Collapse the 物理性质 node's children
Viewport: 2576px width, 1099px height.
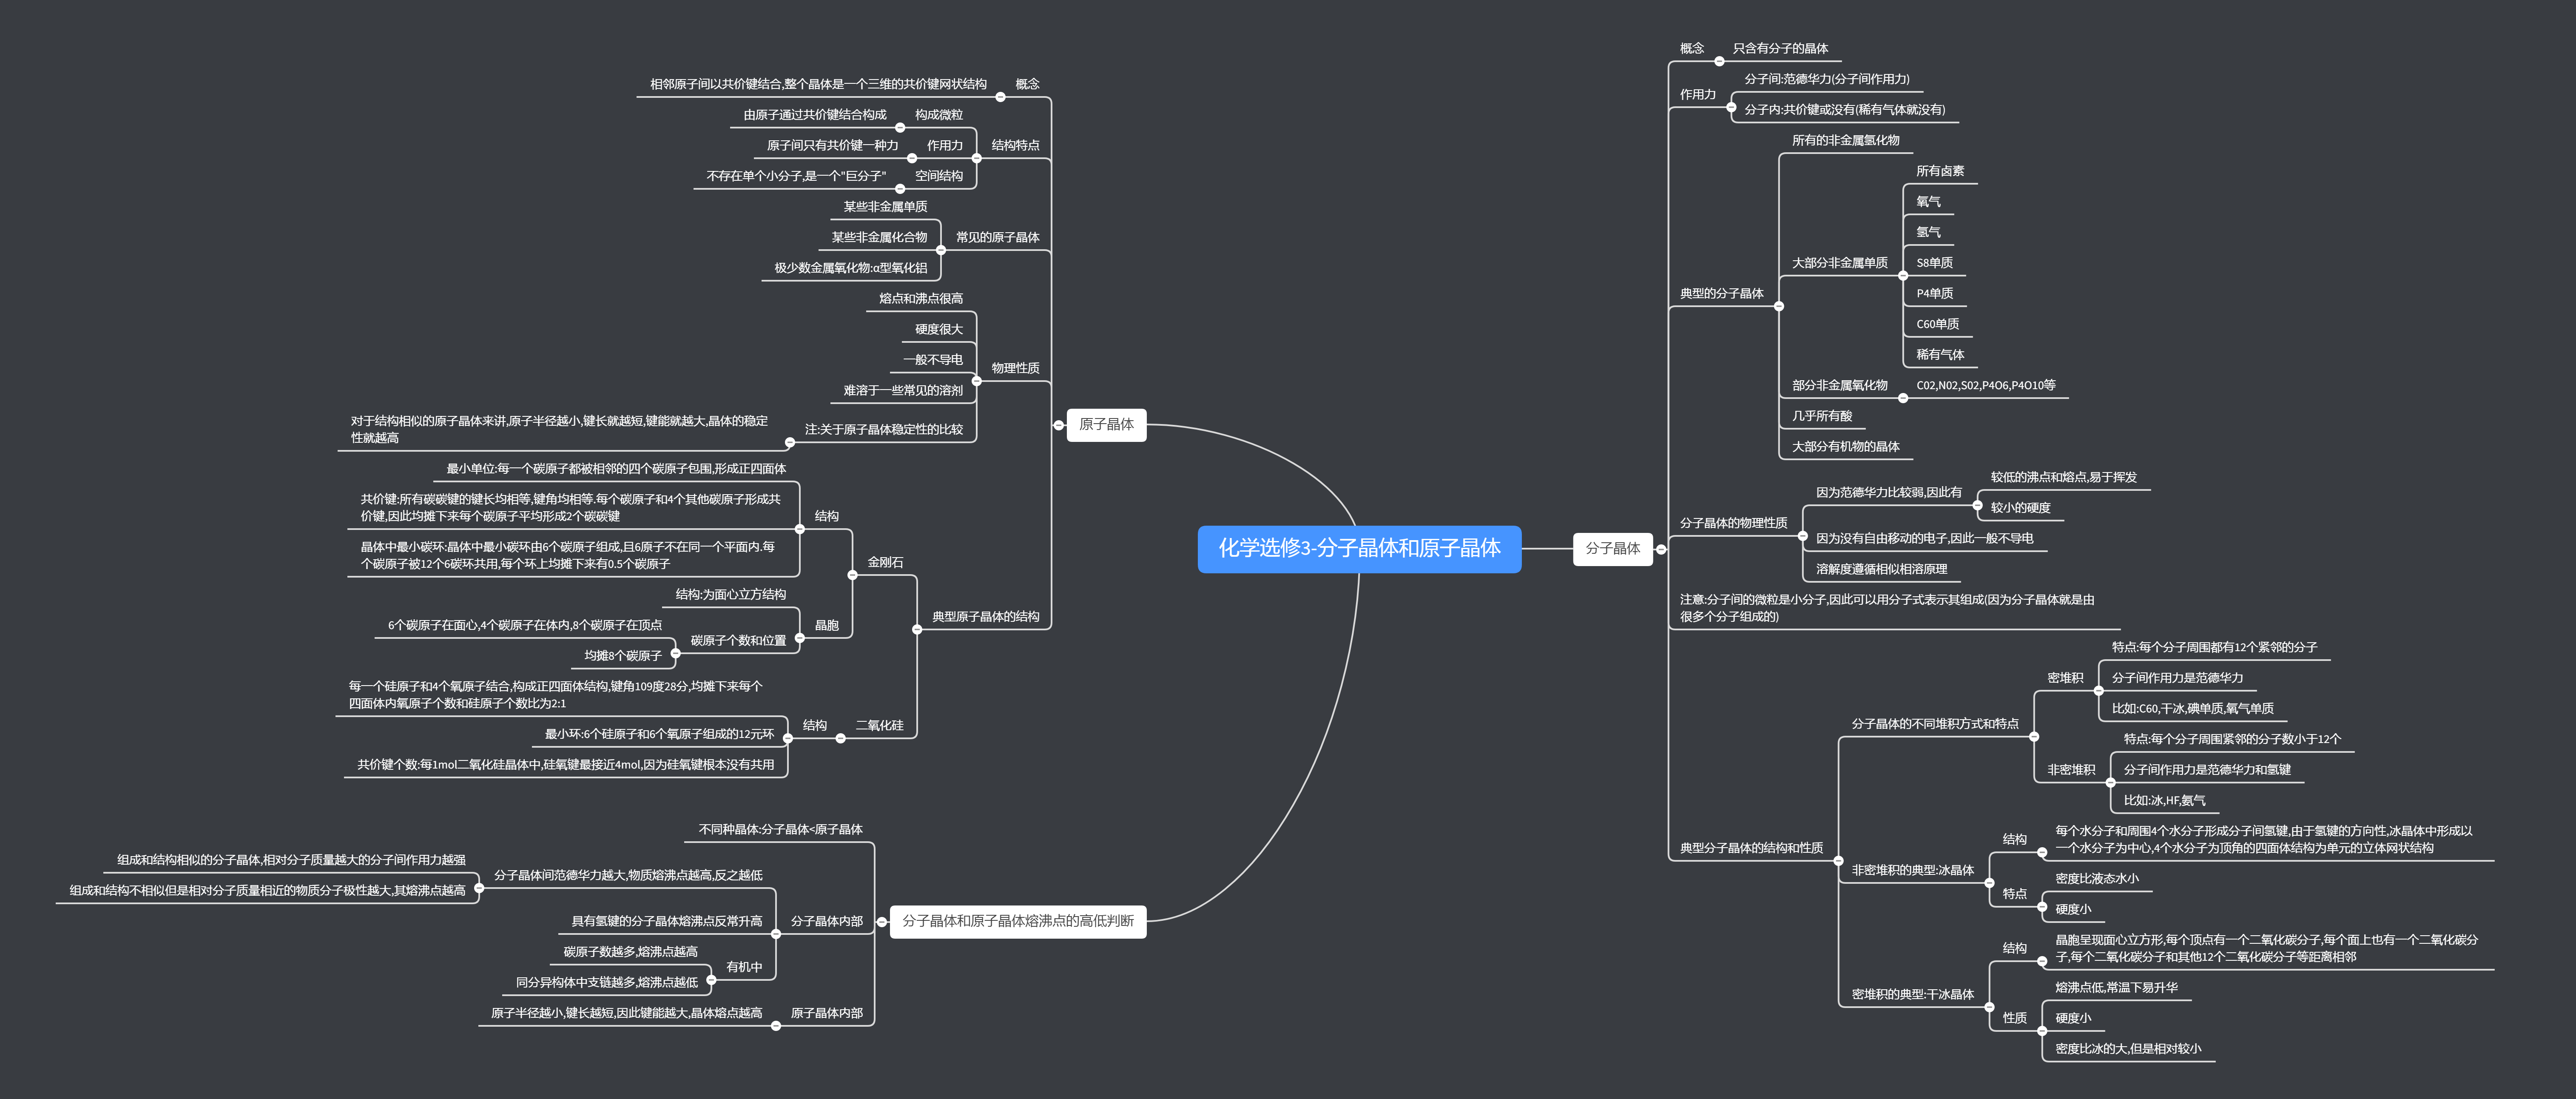977,381
